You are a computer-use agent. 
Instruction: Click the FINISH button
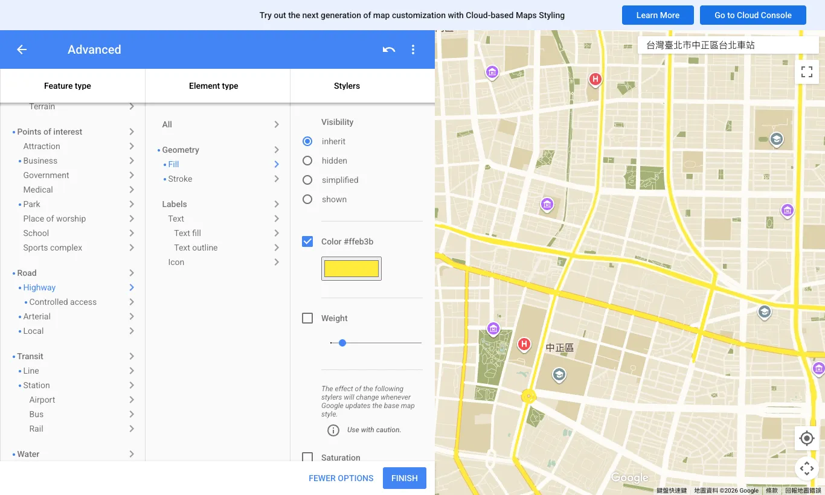405,478
